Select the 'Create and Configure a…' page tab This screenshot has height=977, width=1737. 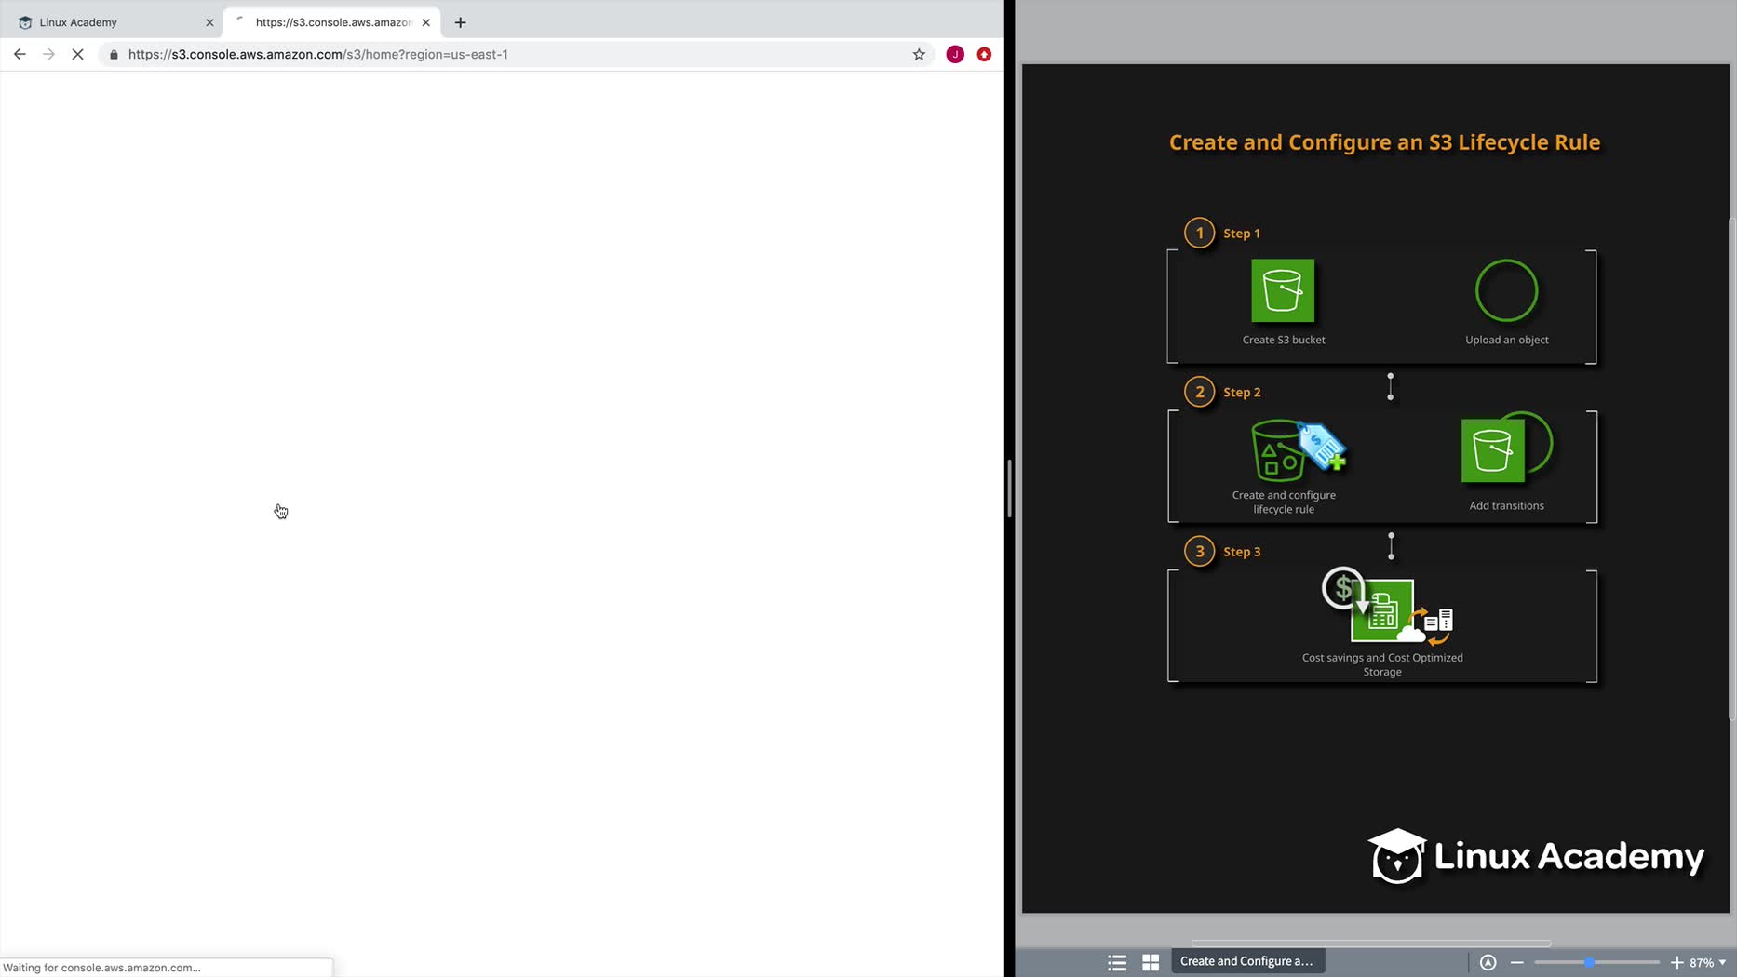1247,961
